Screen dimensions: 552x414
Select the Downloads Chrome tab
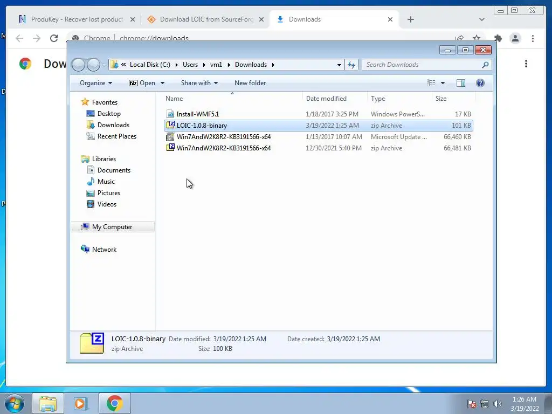[334, 19]
